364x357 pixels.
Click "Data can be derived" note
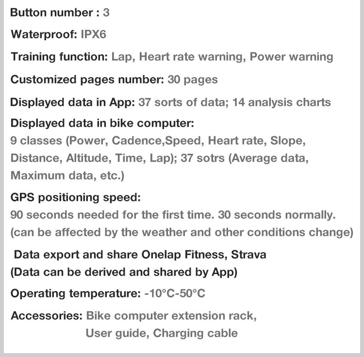(124, 272)
